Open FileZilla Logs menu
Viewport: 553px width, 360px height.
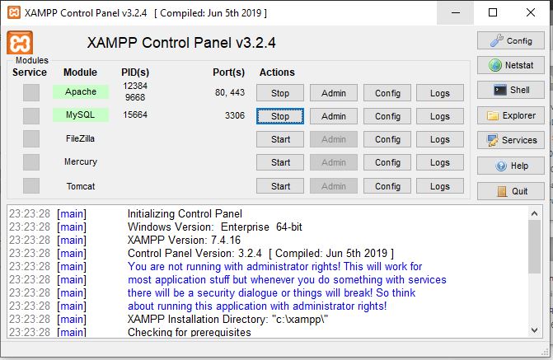click(x=440, y=139)
